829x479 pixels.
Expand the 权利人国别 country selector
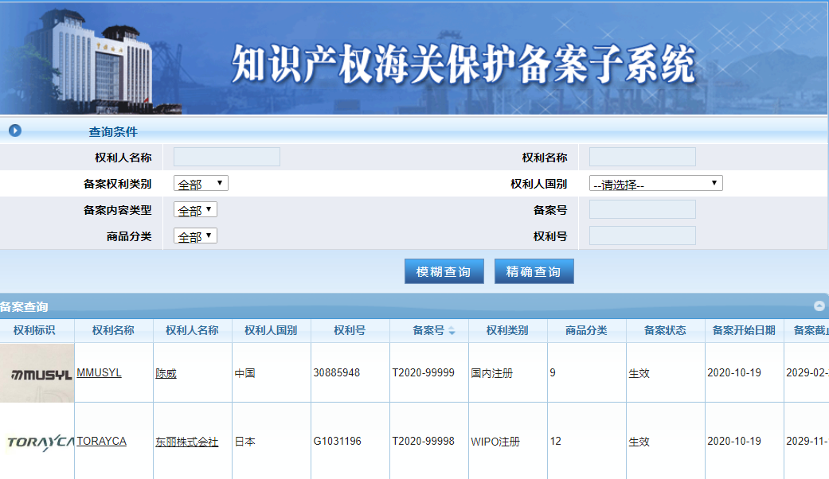(x=655, y=184)
